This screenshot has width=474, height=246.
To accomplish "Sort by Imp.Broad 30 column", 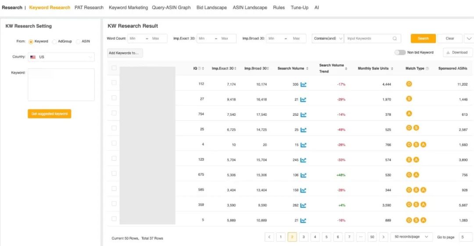I will point(268,68).
